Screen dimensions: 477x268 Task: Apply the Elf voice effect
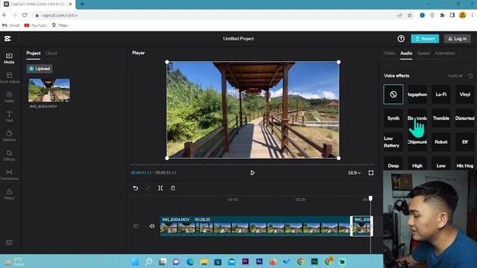(465, 142)
